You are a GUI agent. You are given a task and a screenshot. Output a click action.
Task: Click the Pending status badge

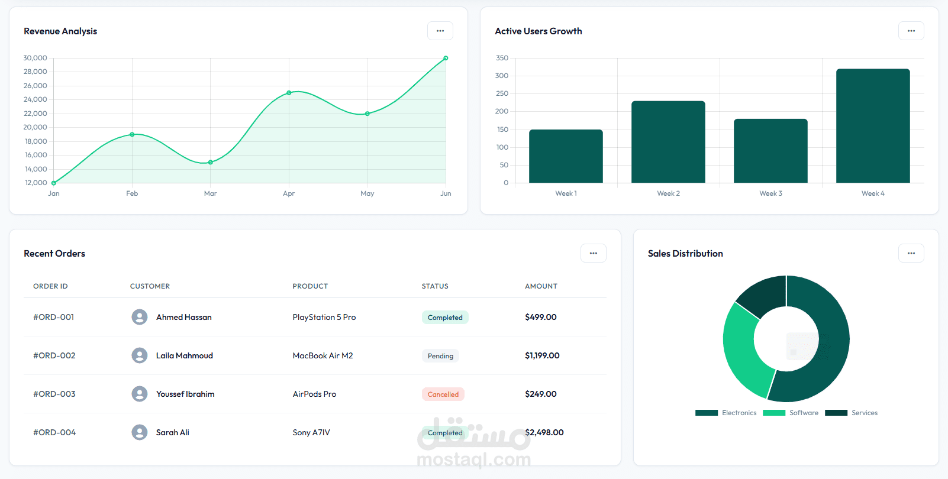[x=440, y=356]
